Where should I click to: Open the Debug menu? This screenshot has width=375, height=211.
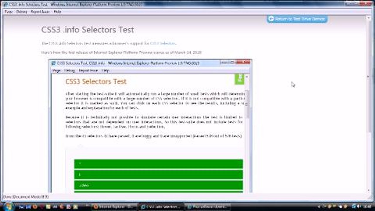tap(22, 12)
